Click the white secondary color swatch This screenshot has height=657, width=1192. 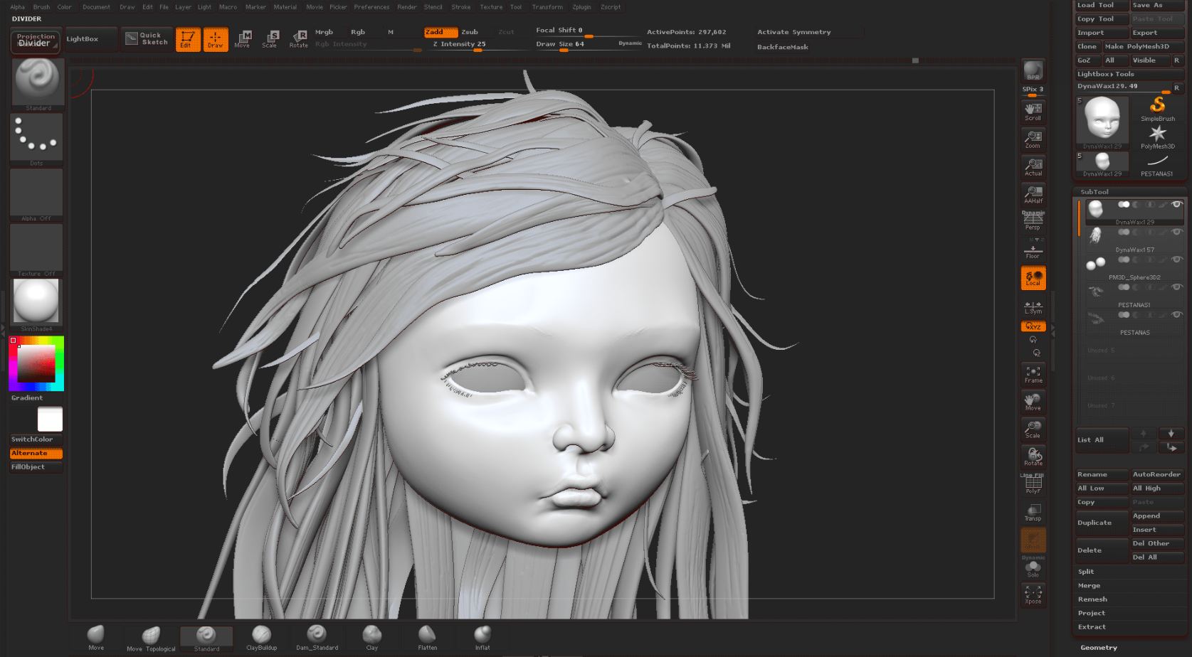pos(50,420)
